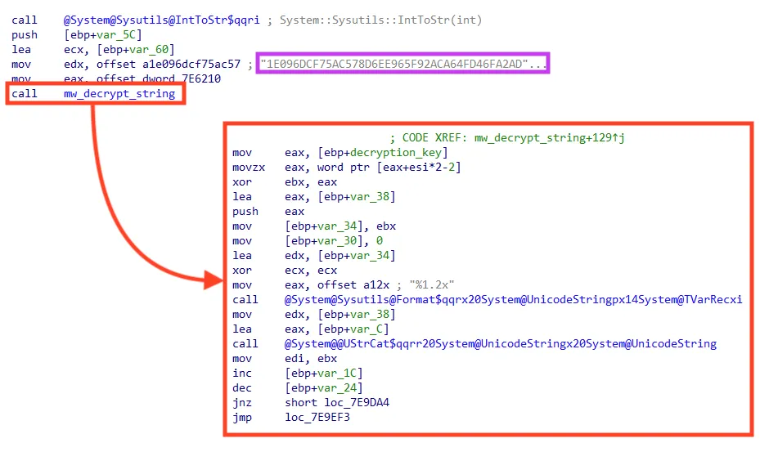Click the symbol "a1e096dcf75ac57"
The width and height of the screenshot is (769, 452).
click(191, 65)
